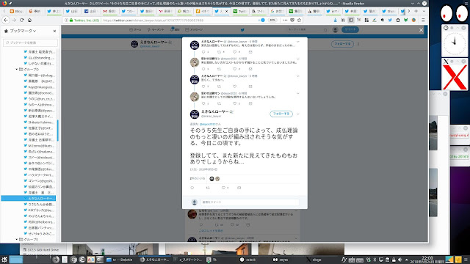Viewport: 470px width, 264px height.
Task: Open the KDE application launcher
Action: coord(4,260)
